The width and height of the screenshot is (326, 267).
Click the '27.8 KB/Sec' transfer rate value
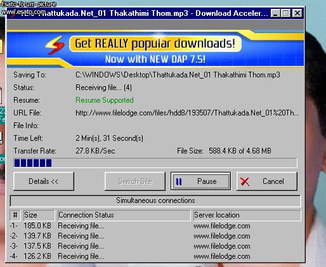95,151
